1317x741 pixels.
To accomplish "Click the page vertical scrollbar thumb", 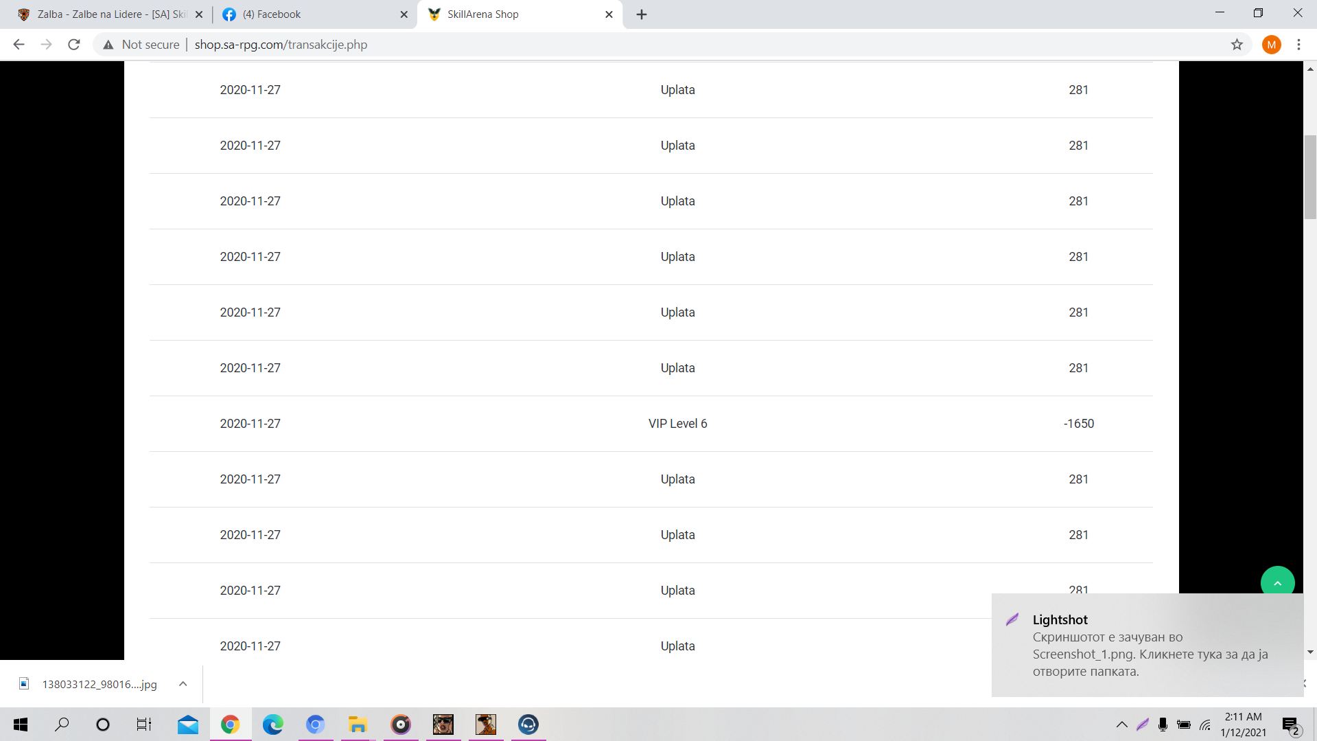I will tap(1310, 177).
